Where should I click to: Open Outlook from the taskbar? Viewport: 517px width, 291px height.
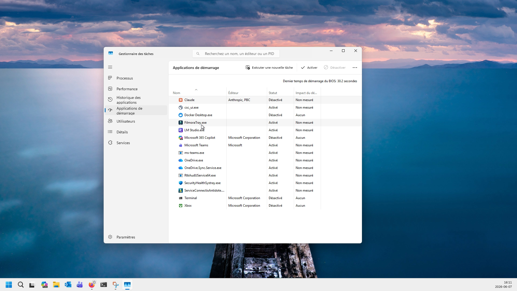pyautogui.click(x=68, y=285)
